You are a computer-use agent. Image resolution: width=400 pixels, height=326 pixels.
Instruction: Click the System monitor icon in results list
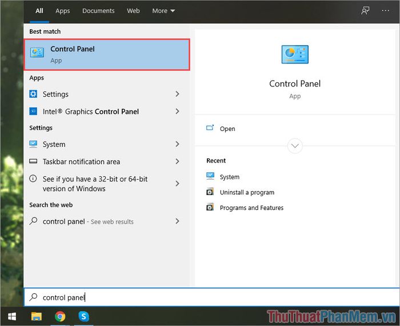[33, 144]
